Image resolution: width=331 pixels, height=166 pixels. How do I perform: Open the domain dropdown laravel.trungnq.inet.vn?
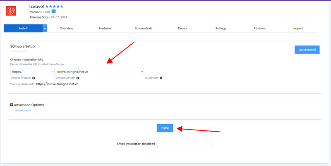click(x=99, y=72)
